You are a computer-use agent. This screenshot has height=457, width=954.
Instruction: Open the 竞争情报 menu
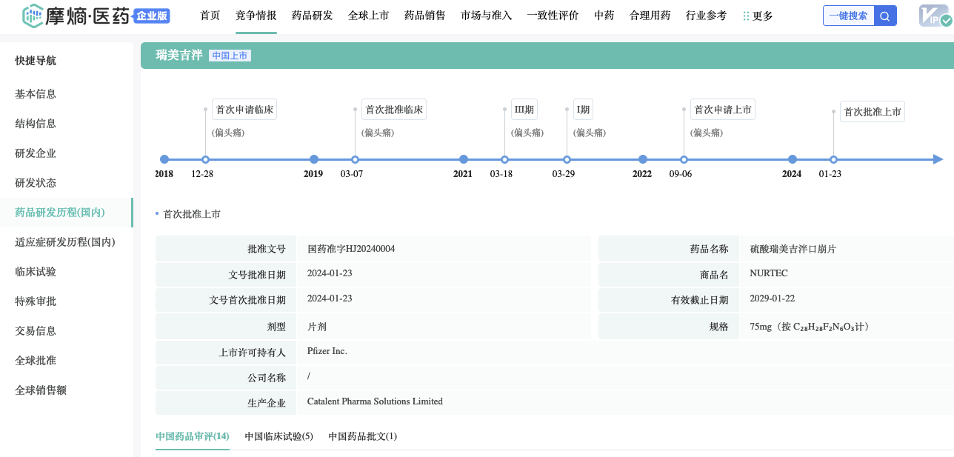tap(256, 16)
